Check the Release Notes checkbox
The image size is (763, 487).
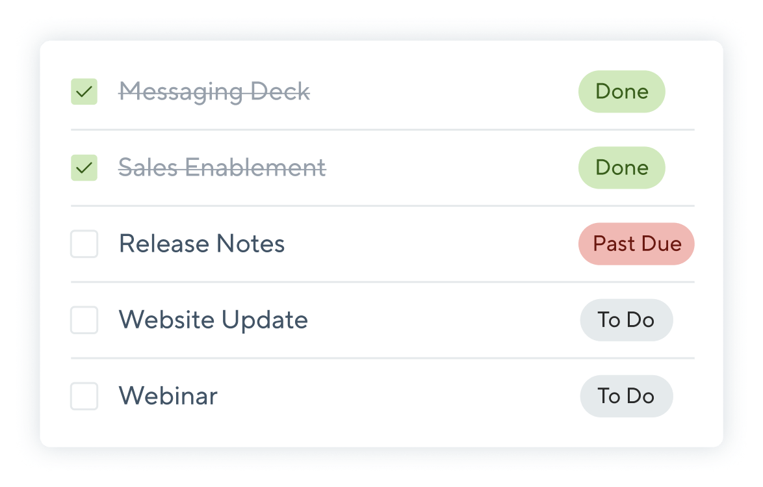coord(84,244)
